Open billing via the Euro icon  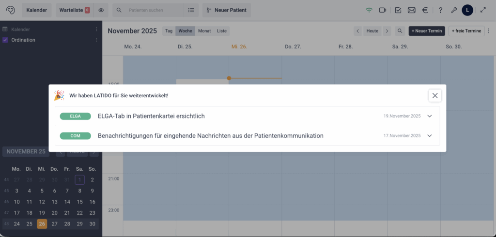click(425, 10)
